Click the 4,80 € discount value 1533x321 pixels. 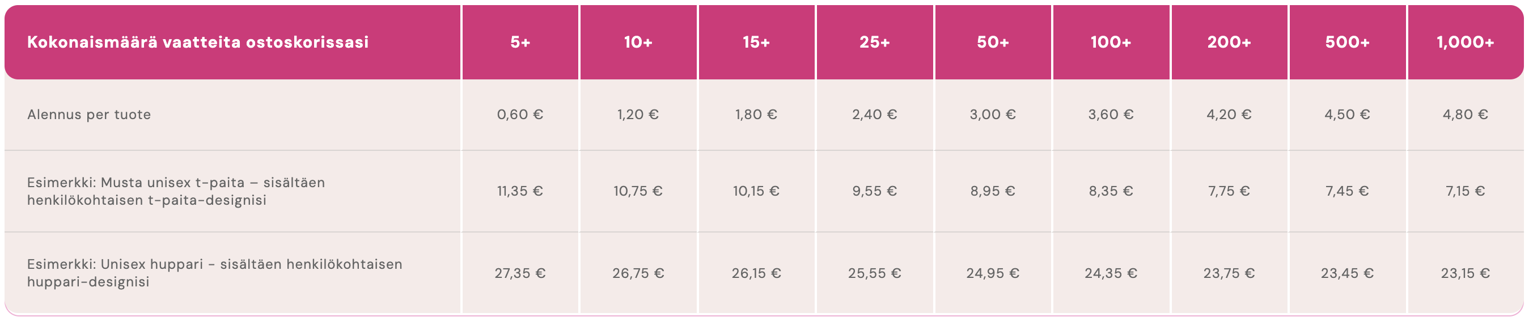tap(1465, 115)
